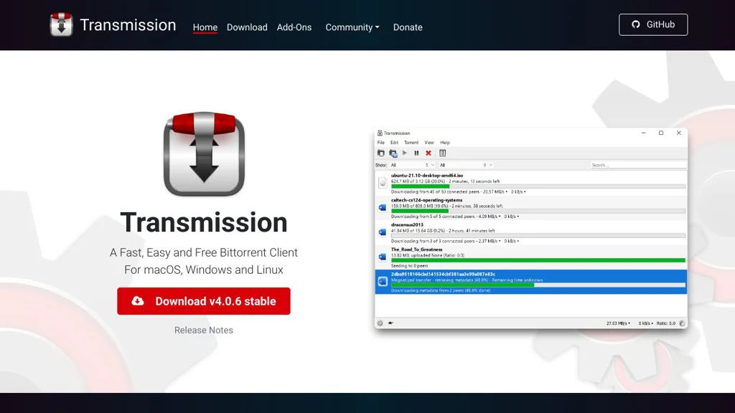
Task: Click '41.84 MB of 15.64 GB' status line
Action: 443,231
